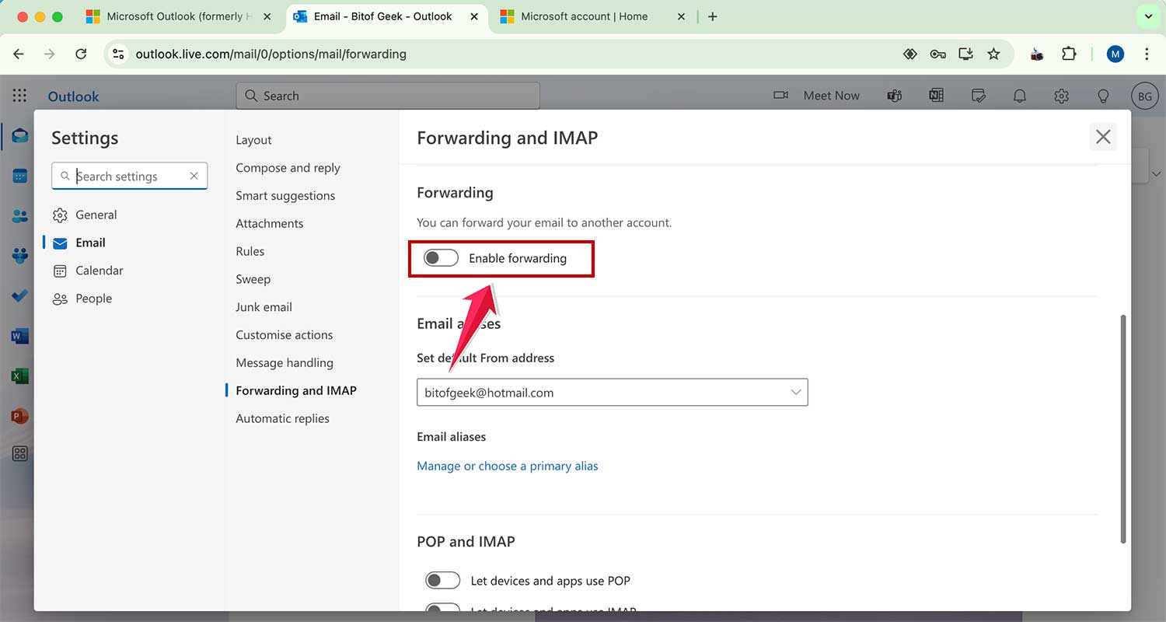
Task: Turn on 'Let devices and apps use POP'
Action: coord(442,580)
